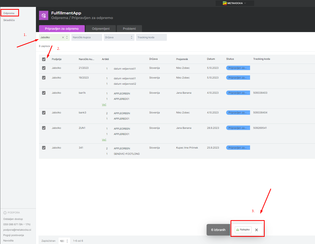
Task: Click the podpora@metakocka.si email link
Action: (x=17, y=230)
